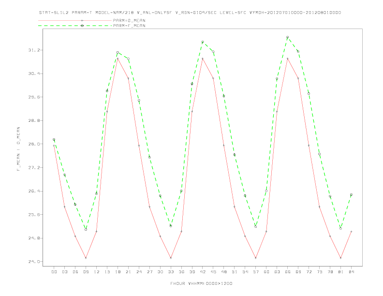Click the 24 forecast hour x-axis label
The image size is (383, 296).
pyautogui.click(x=139, y=272)
